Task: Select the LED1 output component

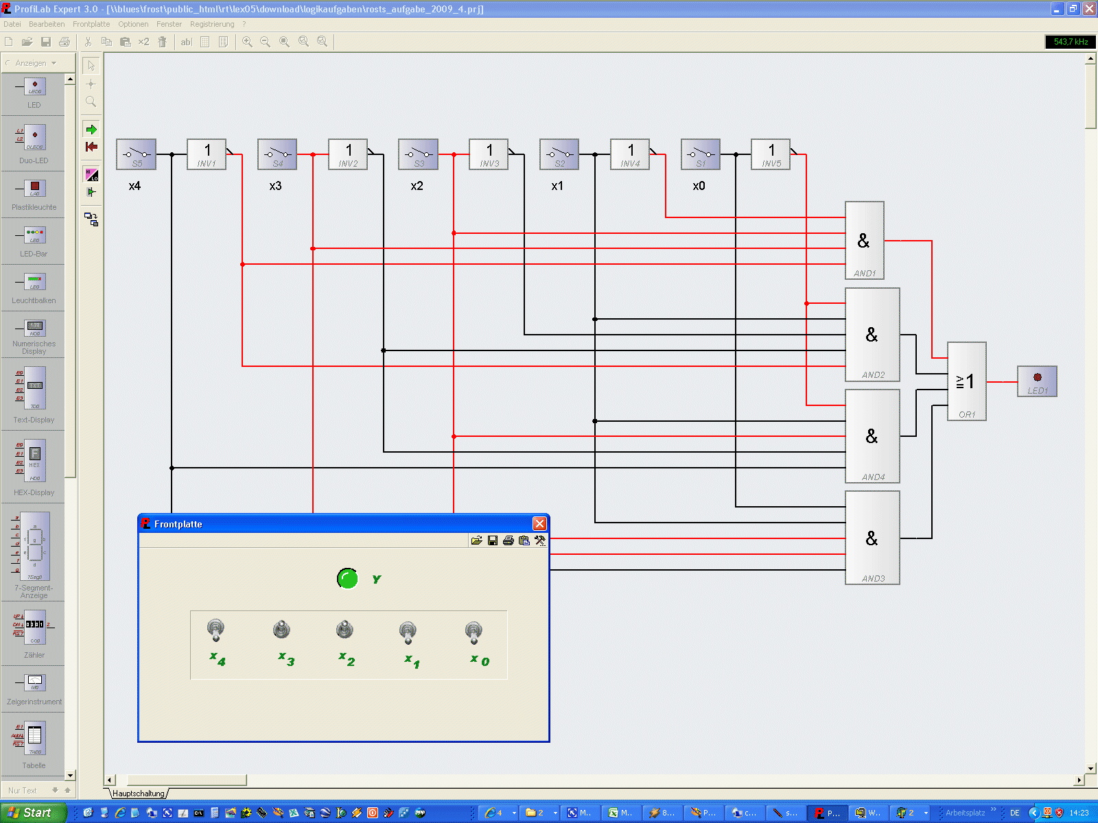Action: tap(1037, 381)
